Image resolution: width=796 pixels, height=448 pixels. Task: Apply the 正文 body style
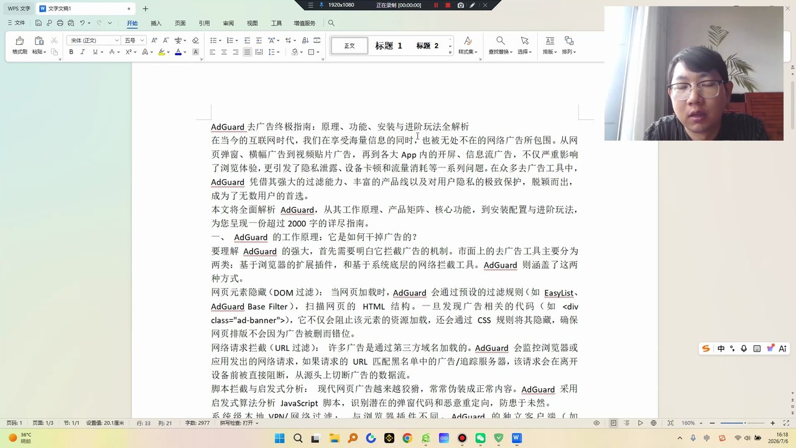click(349, 45)
